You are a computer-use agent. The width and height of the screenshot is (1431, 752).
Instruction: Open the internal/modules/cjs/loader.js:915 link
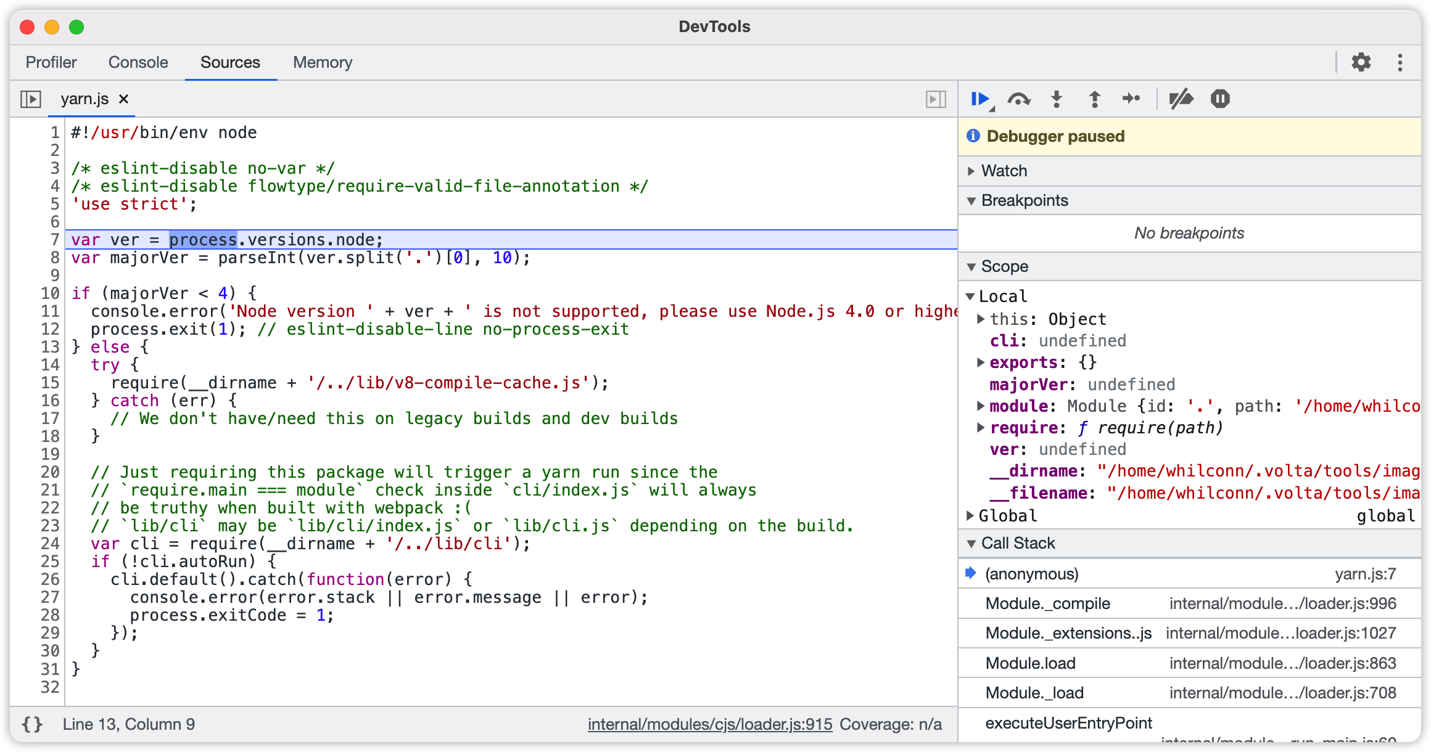point(710,724)
